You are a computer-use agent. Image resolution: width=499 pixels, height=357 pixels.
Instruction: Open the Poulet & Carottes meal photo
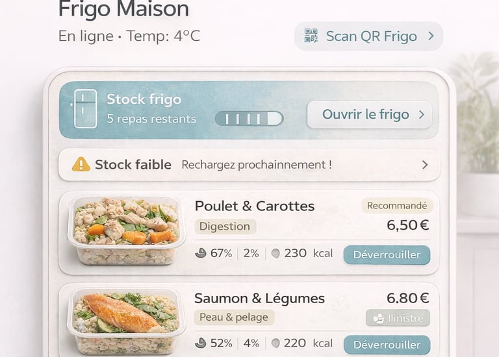click(126, 231)
